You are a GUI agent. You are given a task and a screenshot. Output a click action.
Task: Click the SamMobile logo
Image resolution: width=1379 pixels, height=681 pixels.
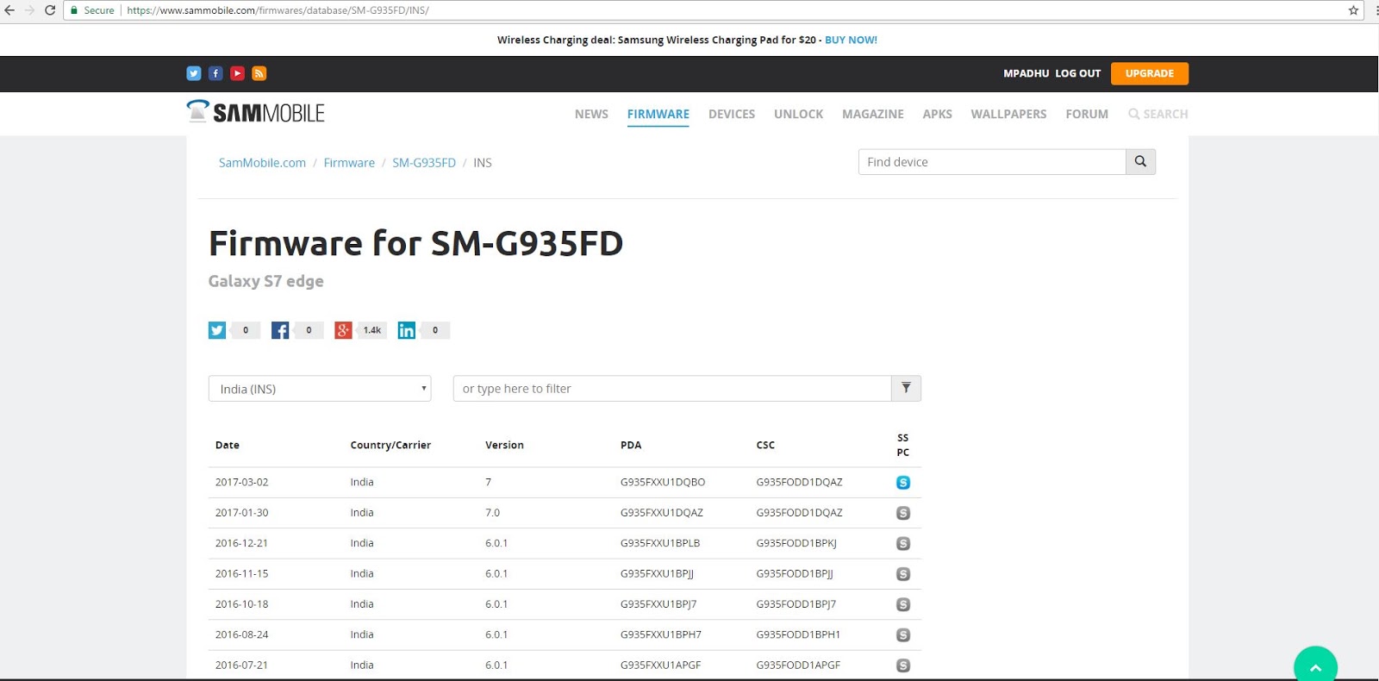coord(256,112)
